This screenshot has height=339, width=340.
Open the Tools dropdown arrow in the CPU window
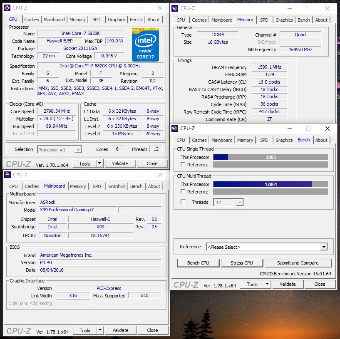(x=100, y=163)
